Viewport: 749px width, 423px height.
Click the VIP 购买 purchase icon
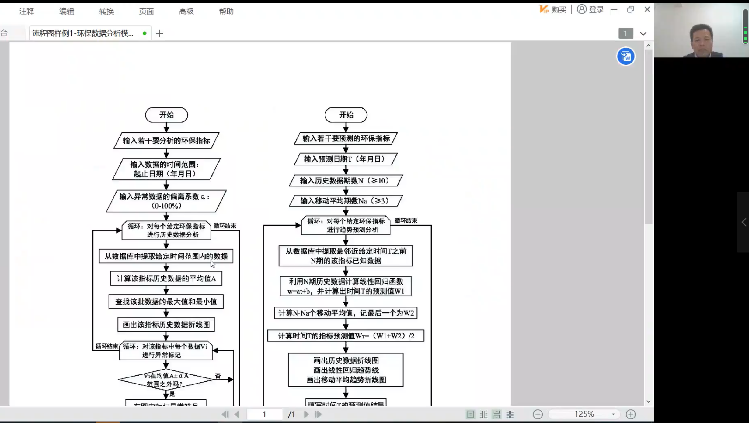pyautogui.click(x=553, y=10)
